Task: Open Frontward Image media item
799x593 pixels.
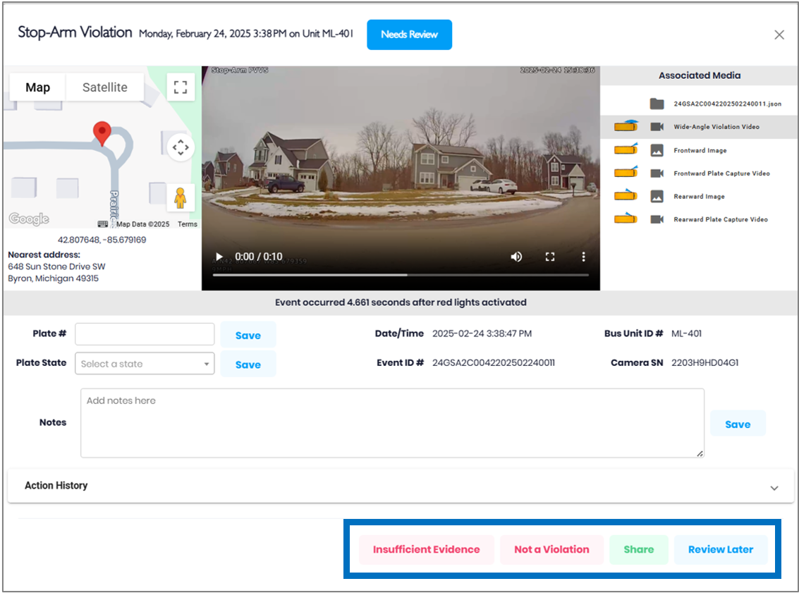Action: pos(700,150)
